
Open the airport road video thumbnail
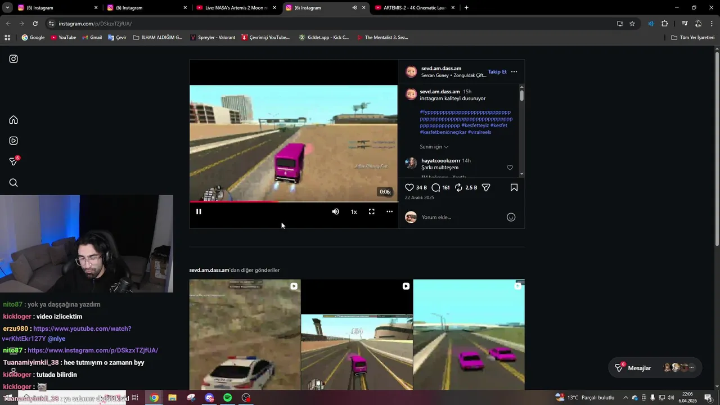pyautogui.click(x=357, y=335)
